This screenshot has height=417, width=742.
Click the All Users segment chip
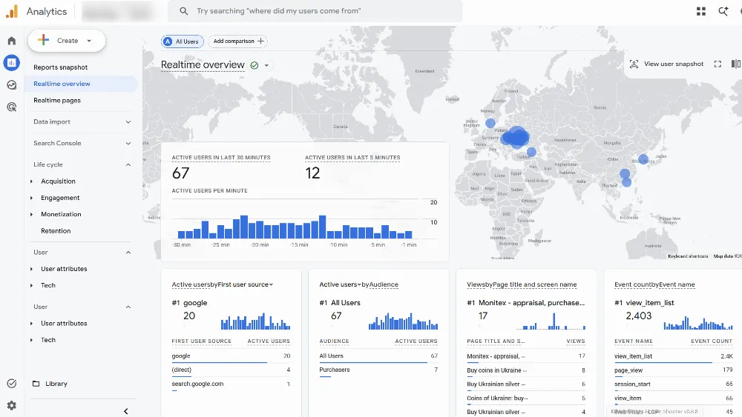[x=183, y=41]
